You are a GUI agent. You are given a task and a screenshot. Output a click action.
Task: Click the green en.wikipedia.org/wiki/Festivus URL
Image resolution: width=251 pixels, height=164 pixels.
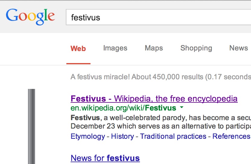coord(123,108)
